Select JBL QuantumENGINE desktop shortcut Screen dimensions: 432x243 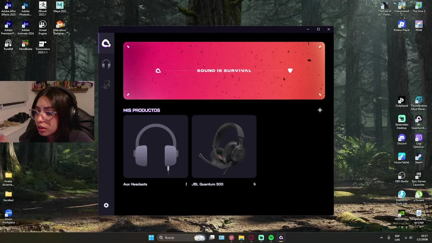[419, 123]
